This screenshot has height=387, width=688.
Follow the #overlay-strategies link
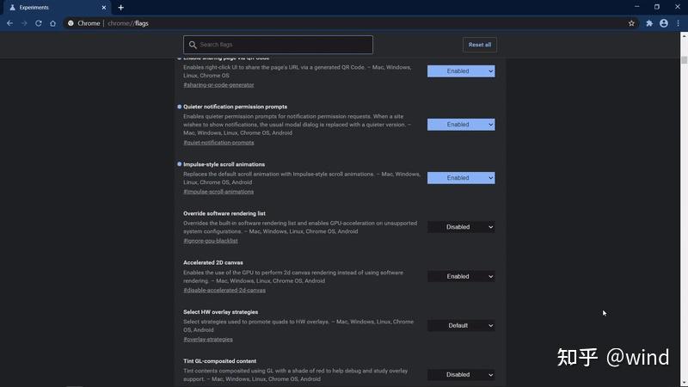[207, 340]
